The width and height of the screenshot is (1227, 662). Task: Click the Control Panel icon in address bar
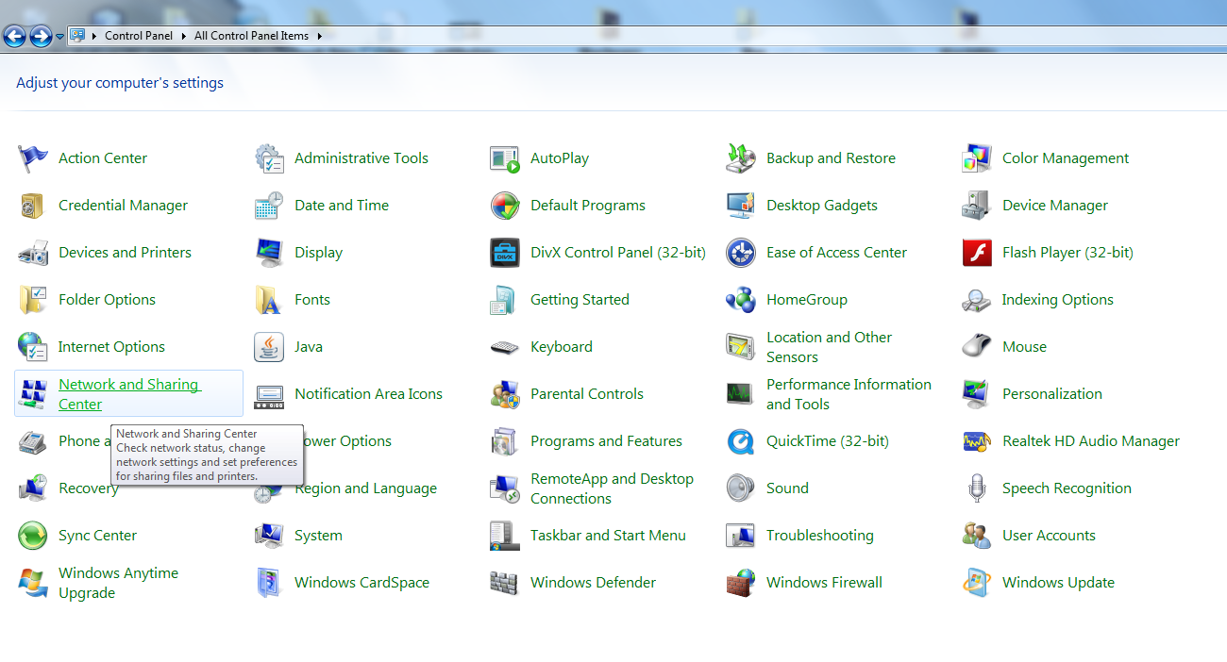[77, 36]
